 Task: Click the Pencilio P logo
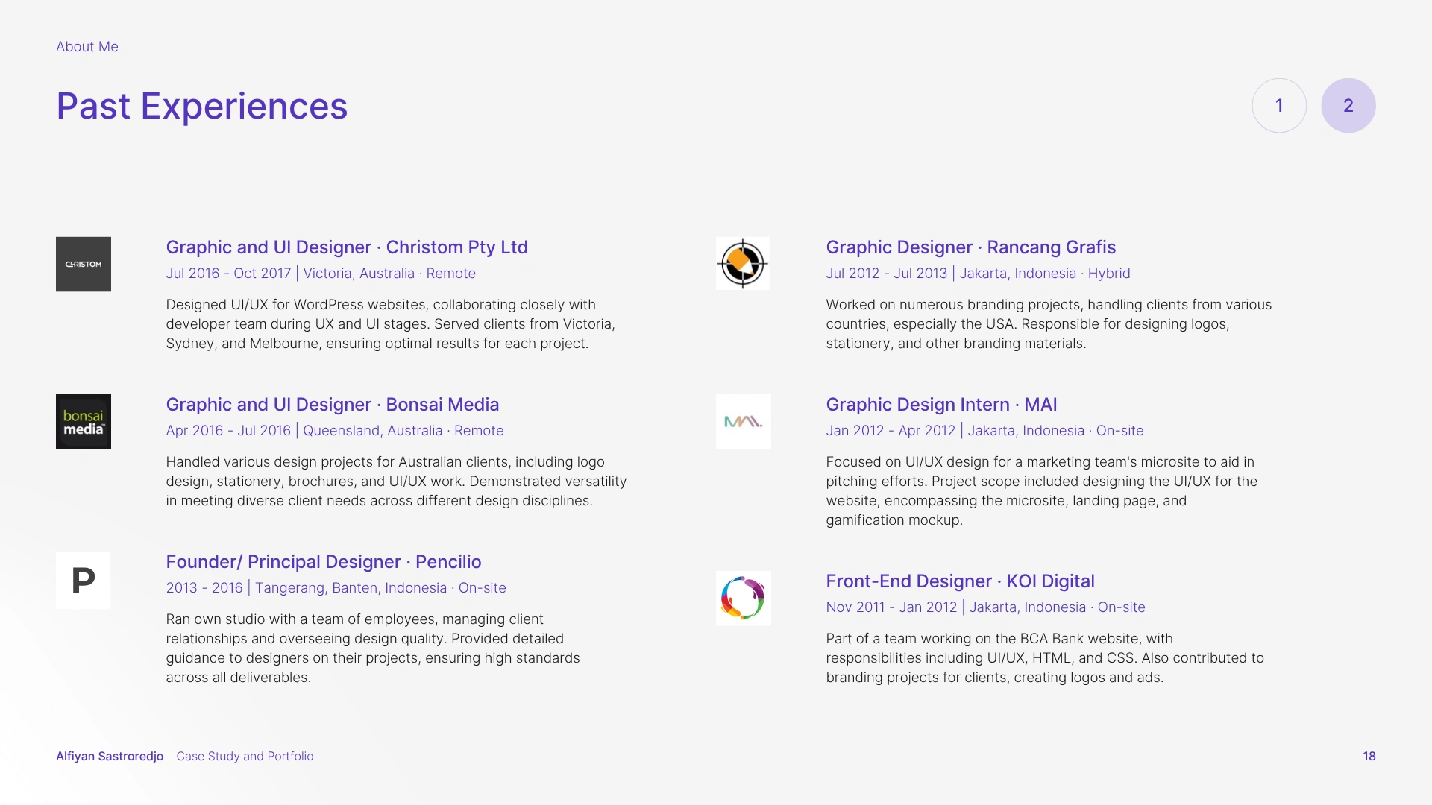[x=83, y=580]
